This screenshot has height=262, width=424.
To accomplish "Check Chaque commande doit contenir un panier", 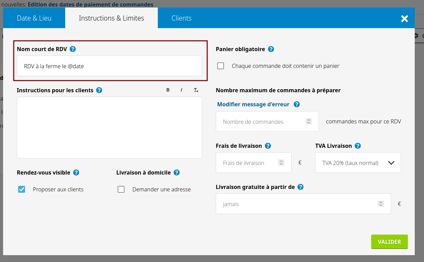I will [x=221, y=66].
